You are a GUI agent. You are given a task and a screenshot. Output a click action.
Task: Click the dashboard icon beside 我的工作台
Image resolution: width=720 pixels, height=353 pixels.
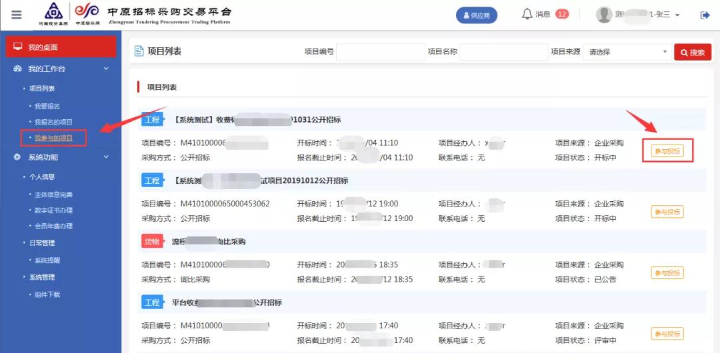pos(18,69)
